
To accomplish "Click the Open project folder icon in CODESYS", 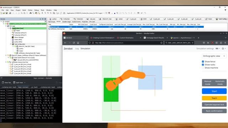I will [x=4, y=13].
